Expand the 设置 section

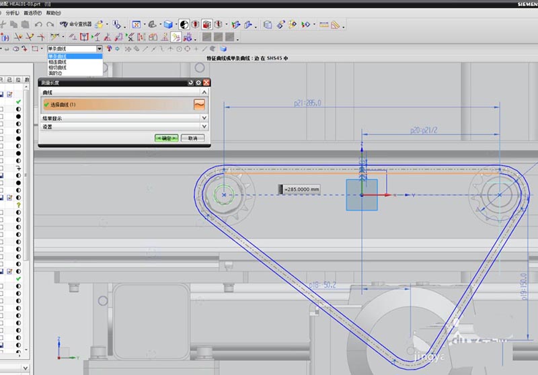(x=204, y=126)
